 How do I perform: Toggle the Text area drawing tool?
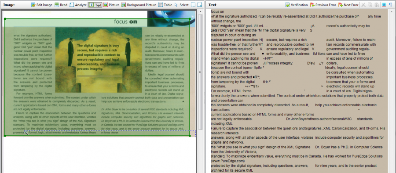coord(95,5)
